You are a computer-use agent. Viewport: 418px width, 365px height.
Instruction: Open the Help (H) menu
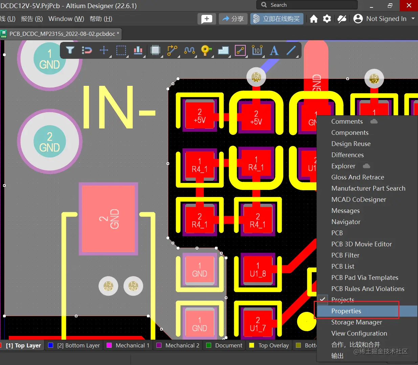click(x=101, y=19)
